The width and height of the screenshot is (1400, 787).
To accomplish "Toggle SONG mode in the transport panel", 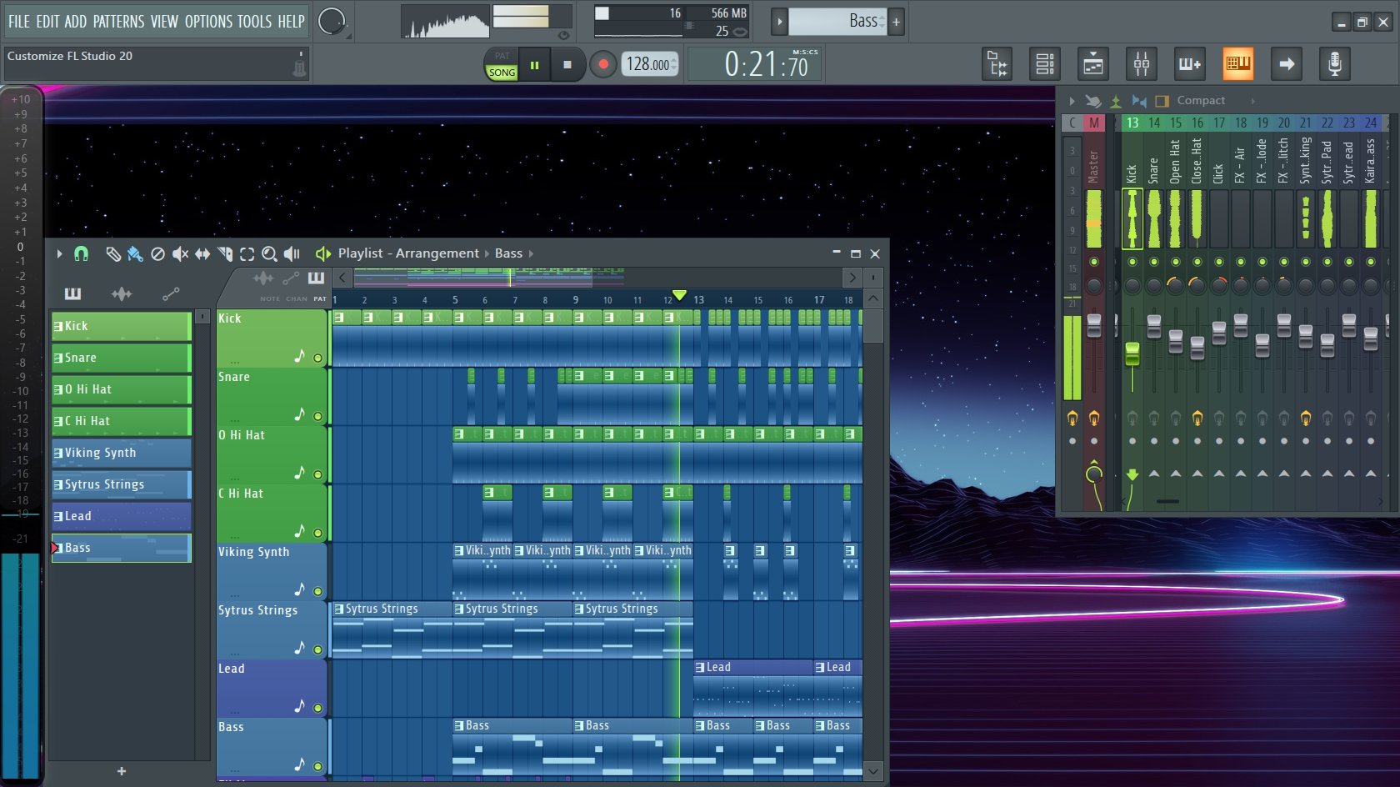I will tap(501, 72).
